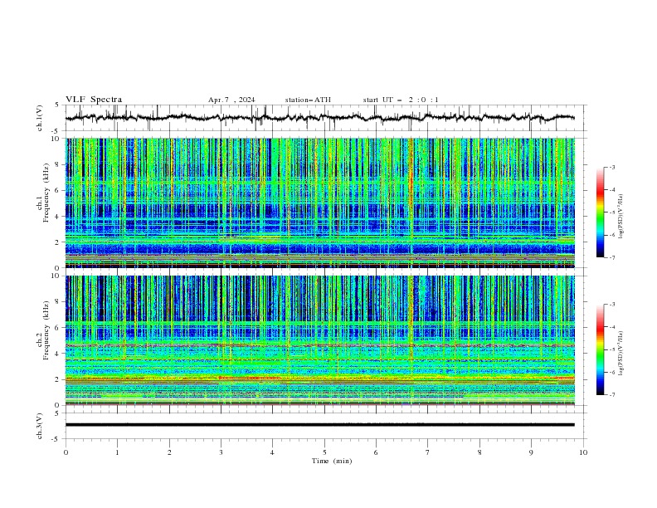
Task: Click the ch.1 voltage waveform trace
Action: tap(319, 118)
